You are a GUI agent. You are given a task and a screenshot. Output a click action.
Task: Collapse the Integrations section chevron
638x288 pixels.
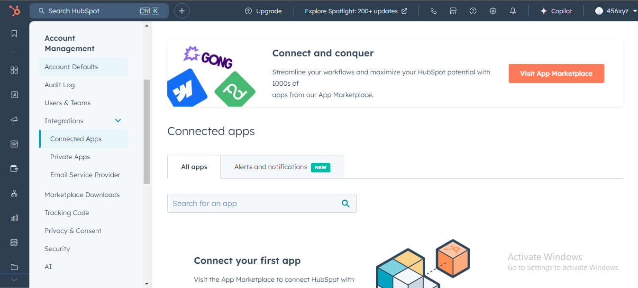coord(118,121)
